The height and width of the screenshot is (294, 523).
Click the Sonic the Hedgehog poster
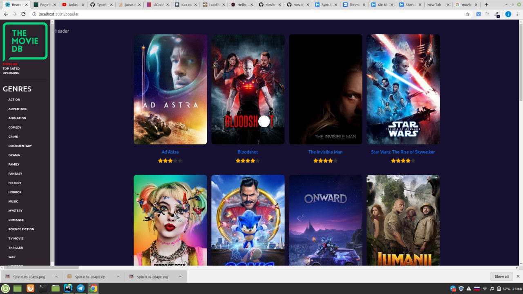click(248, 220)
